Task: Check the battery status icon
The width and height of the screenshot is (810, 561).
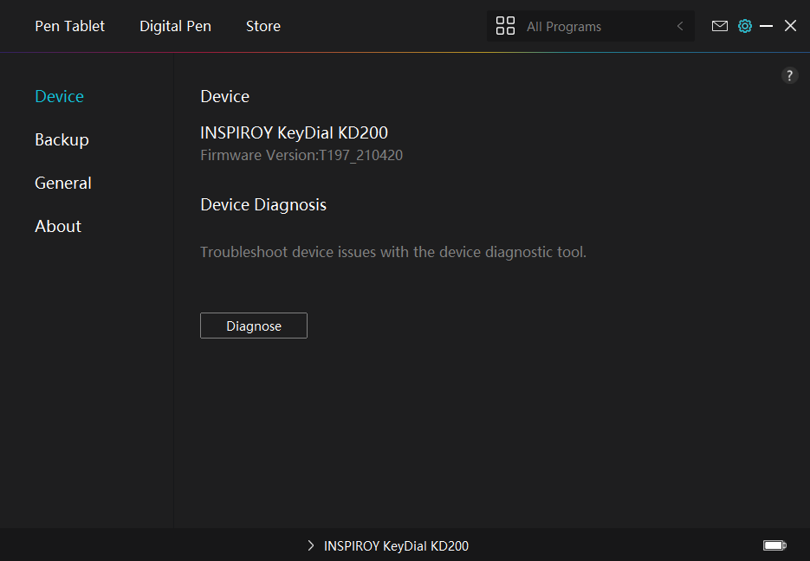Action: point(774,545)
